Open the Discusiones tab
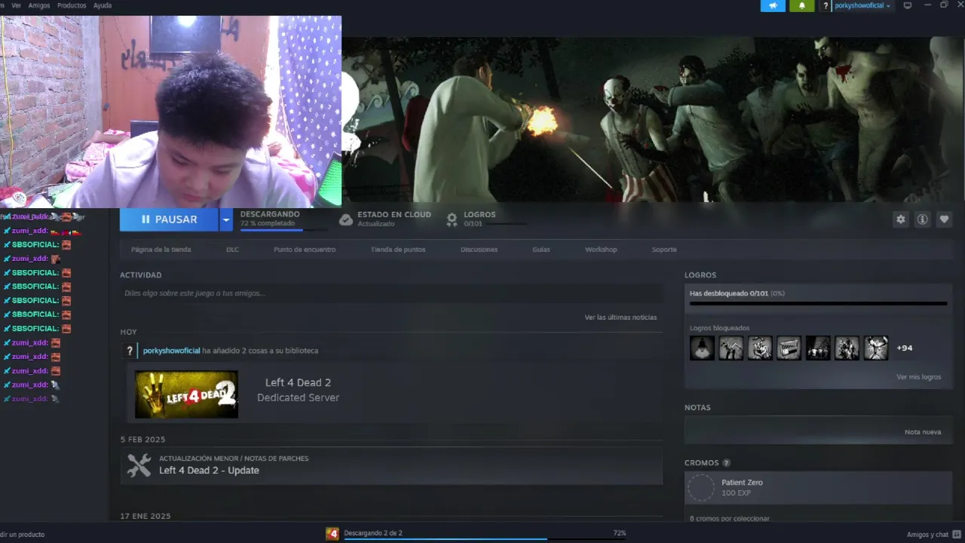This screenshot has width=965, height=543. [x=479, y=250]
